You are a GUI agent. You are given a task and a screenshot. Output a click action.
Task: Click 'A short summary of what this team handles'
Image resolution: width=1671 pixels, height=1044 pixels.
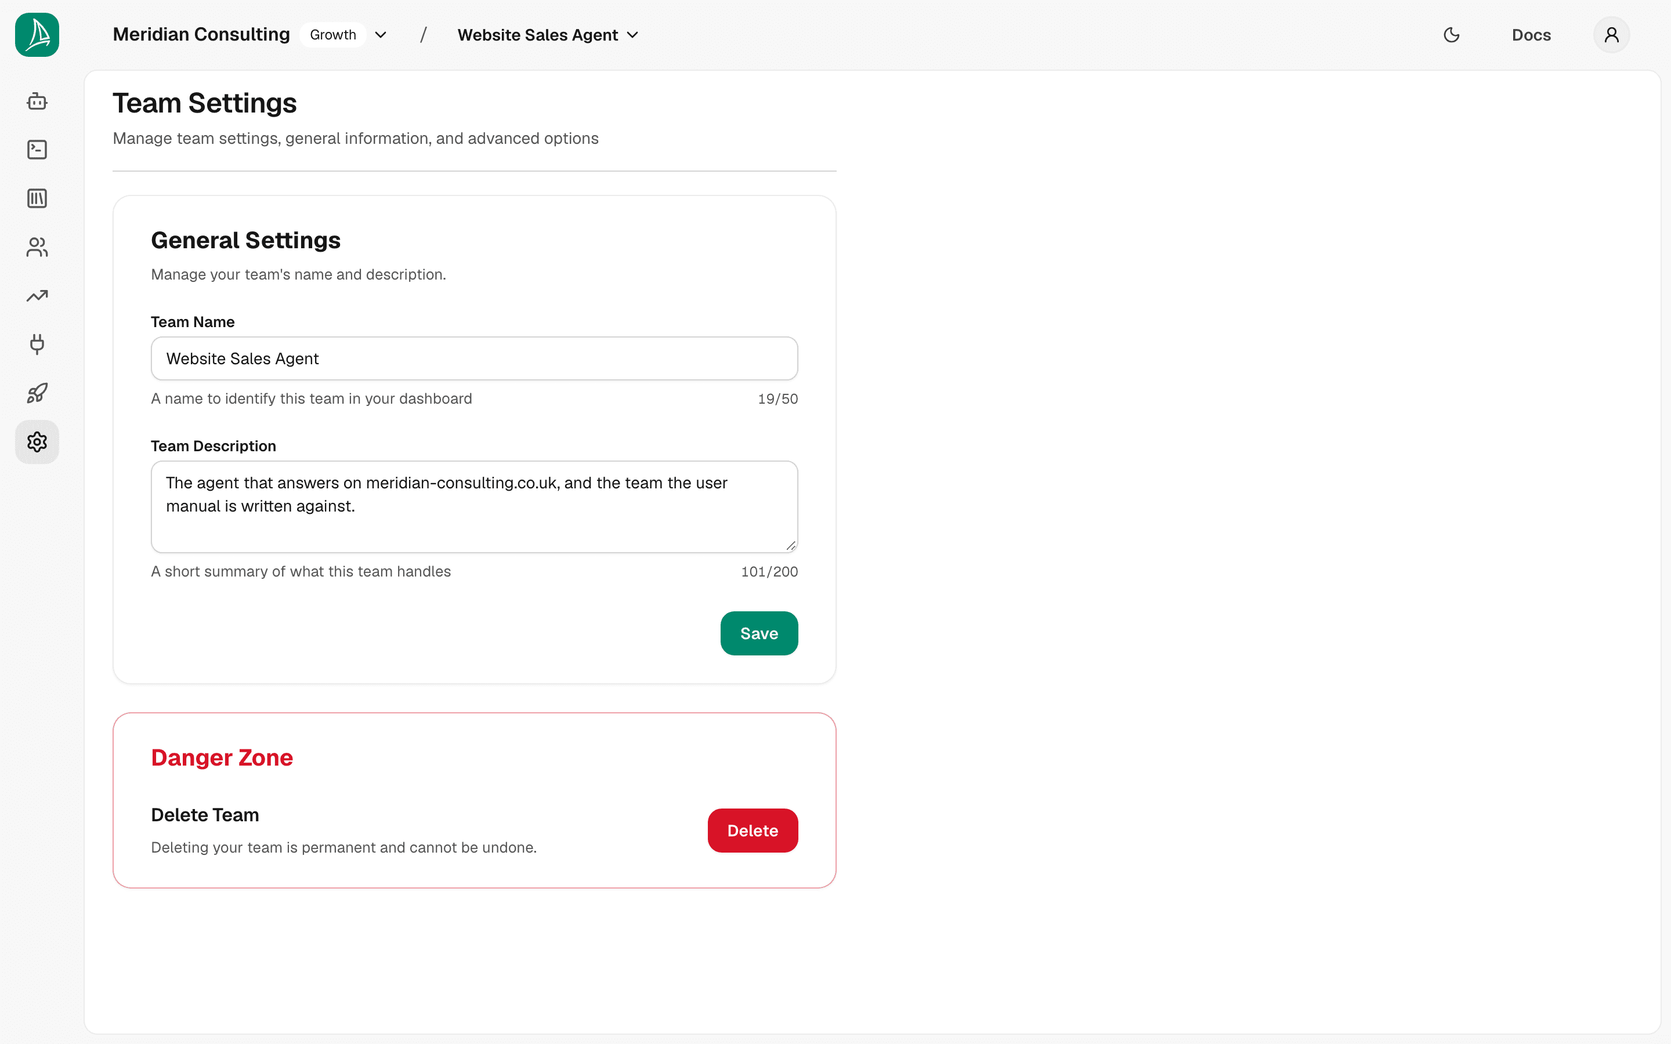click(301, 572)
